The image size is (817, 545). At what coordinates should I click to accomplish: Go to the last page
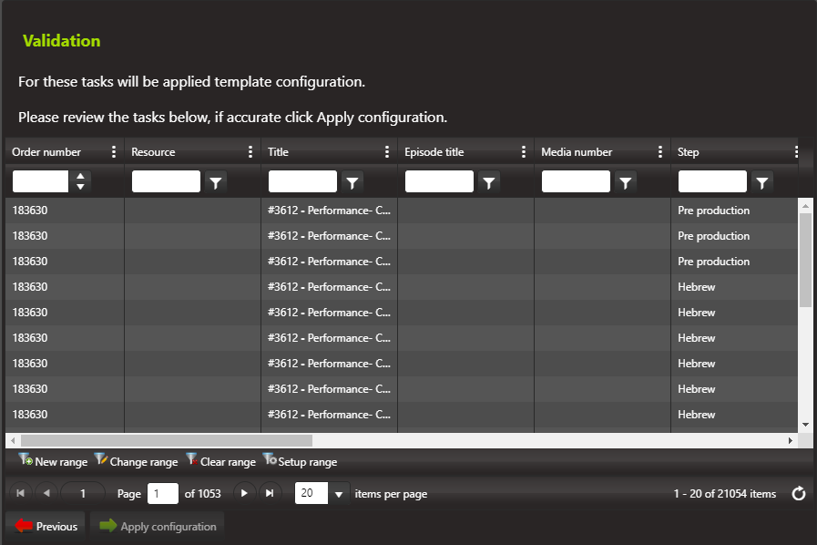tap(269, 493)
